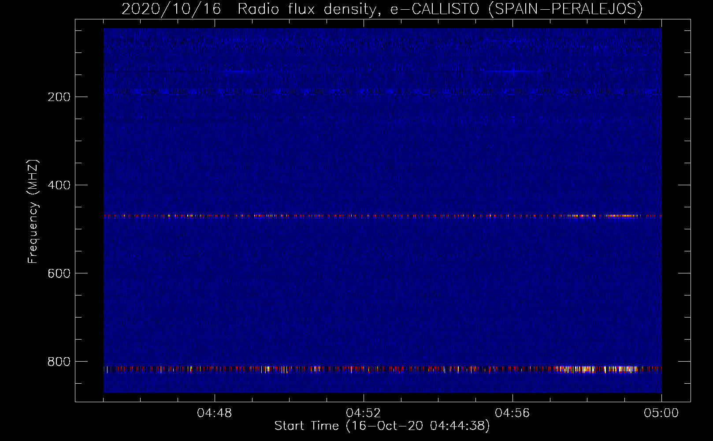Click the 04:56 time tick label
This screenshot has width=713, height=441.
point(512,413)
